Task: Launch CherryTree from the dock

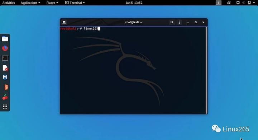Action: [5, 97]
